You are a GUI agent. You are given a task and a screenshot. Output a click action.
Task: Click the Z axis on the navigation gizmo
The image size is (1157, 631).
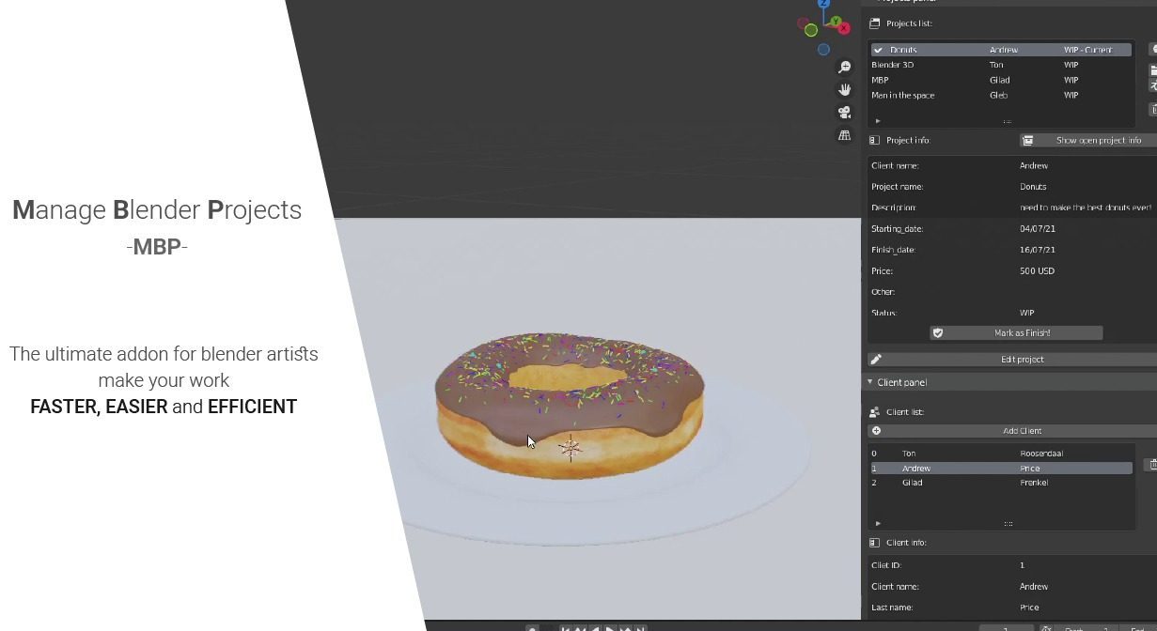click(823, 3)
